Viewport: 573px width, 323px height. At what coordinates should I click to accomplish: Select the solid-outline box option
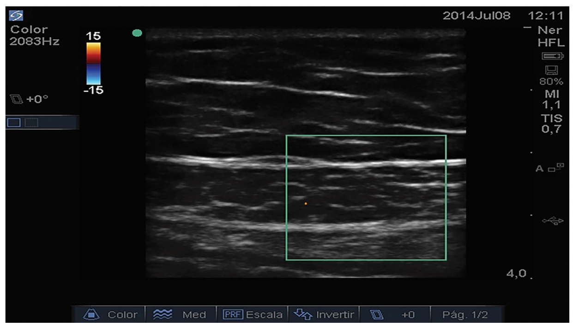click(14, 122)
